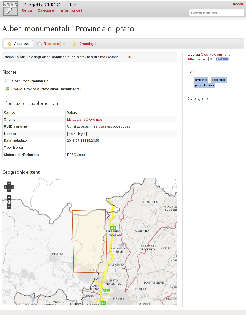Open the Categorie menu item
Image resolution: width=246 pixels, height=315 pixels.
click(x=46, y=10)
